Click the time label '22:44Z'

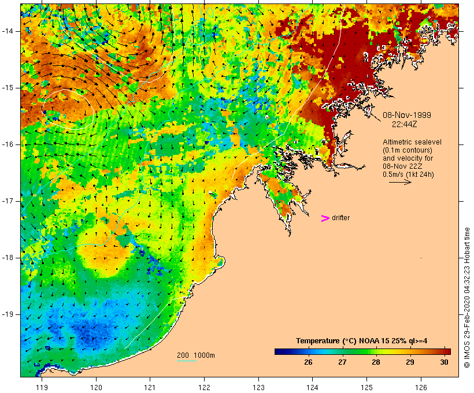405,124
